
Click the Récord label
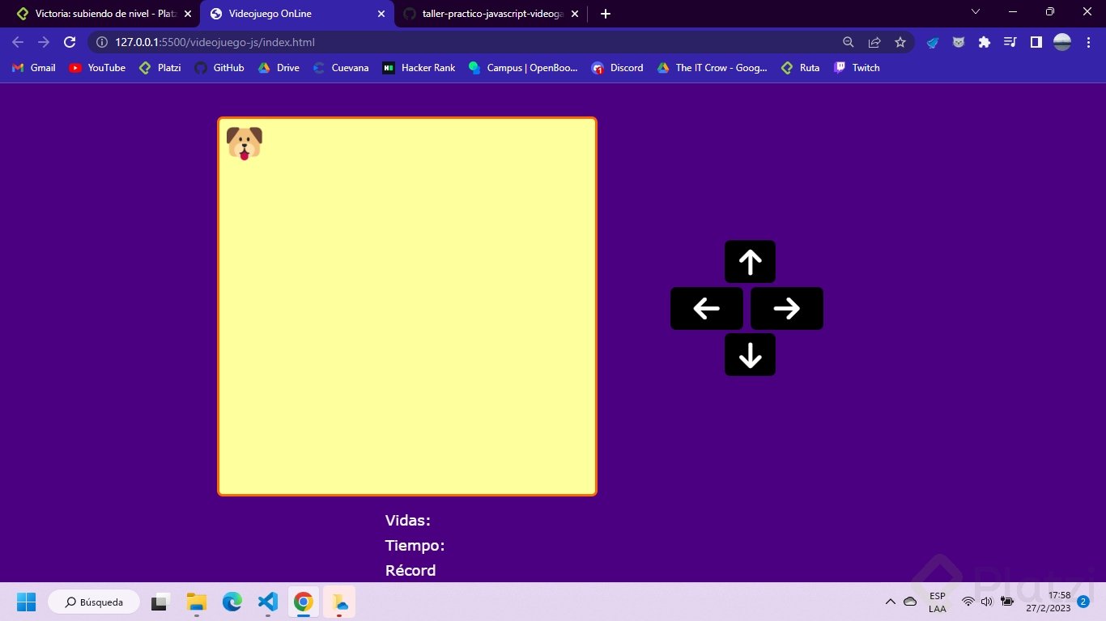(x=410, y=571)
